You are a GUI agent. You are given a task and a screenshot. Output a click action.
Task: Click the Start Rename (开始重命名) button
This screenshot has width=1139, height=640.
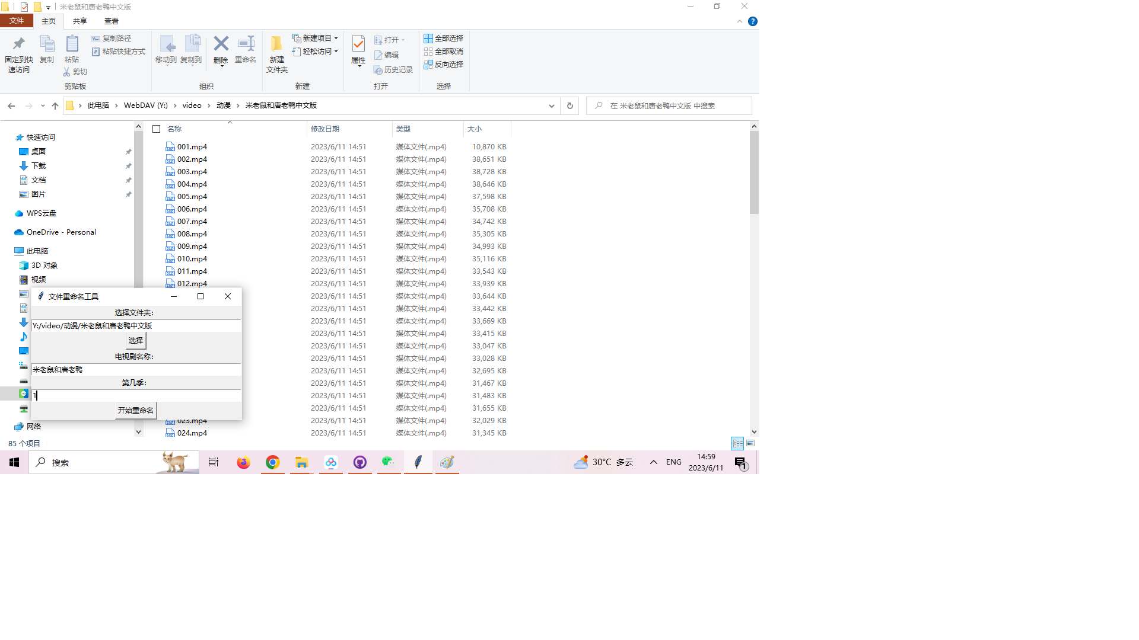tap(136, 410)
